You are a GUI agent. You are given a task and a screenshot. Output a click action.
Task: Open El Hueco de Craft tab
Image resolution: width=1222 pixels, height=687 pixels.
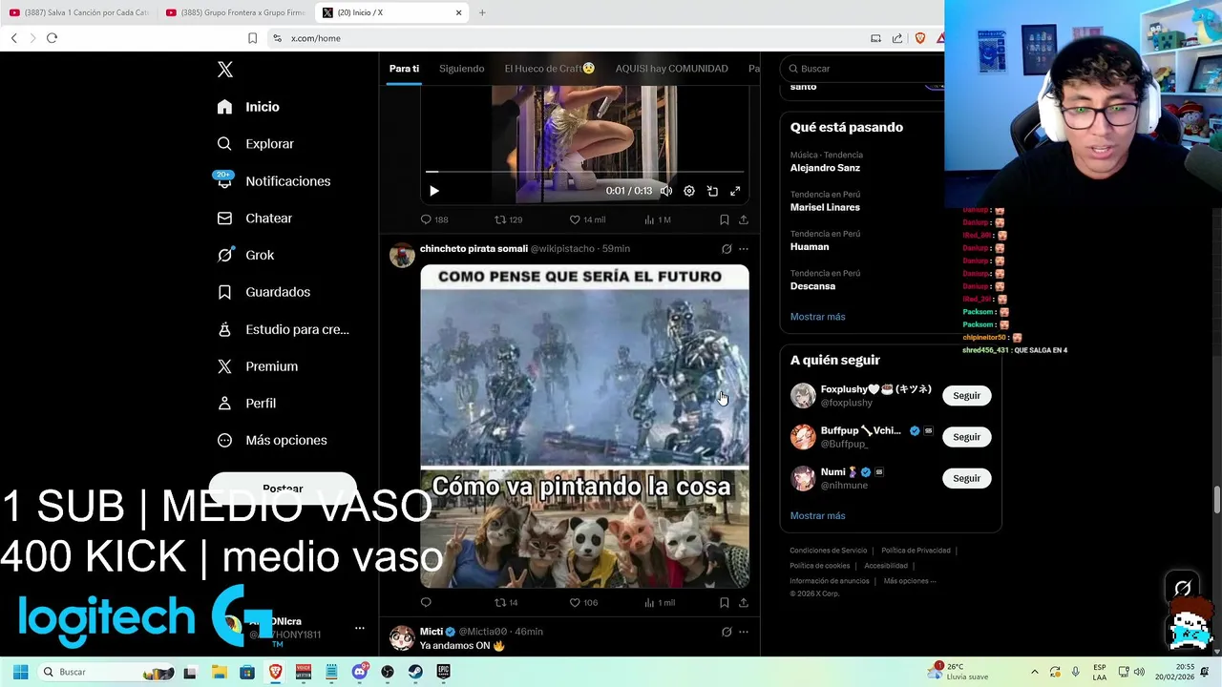(x=550, y=69)
